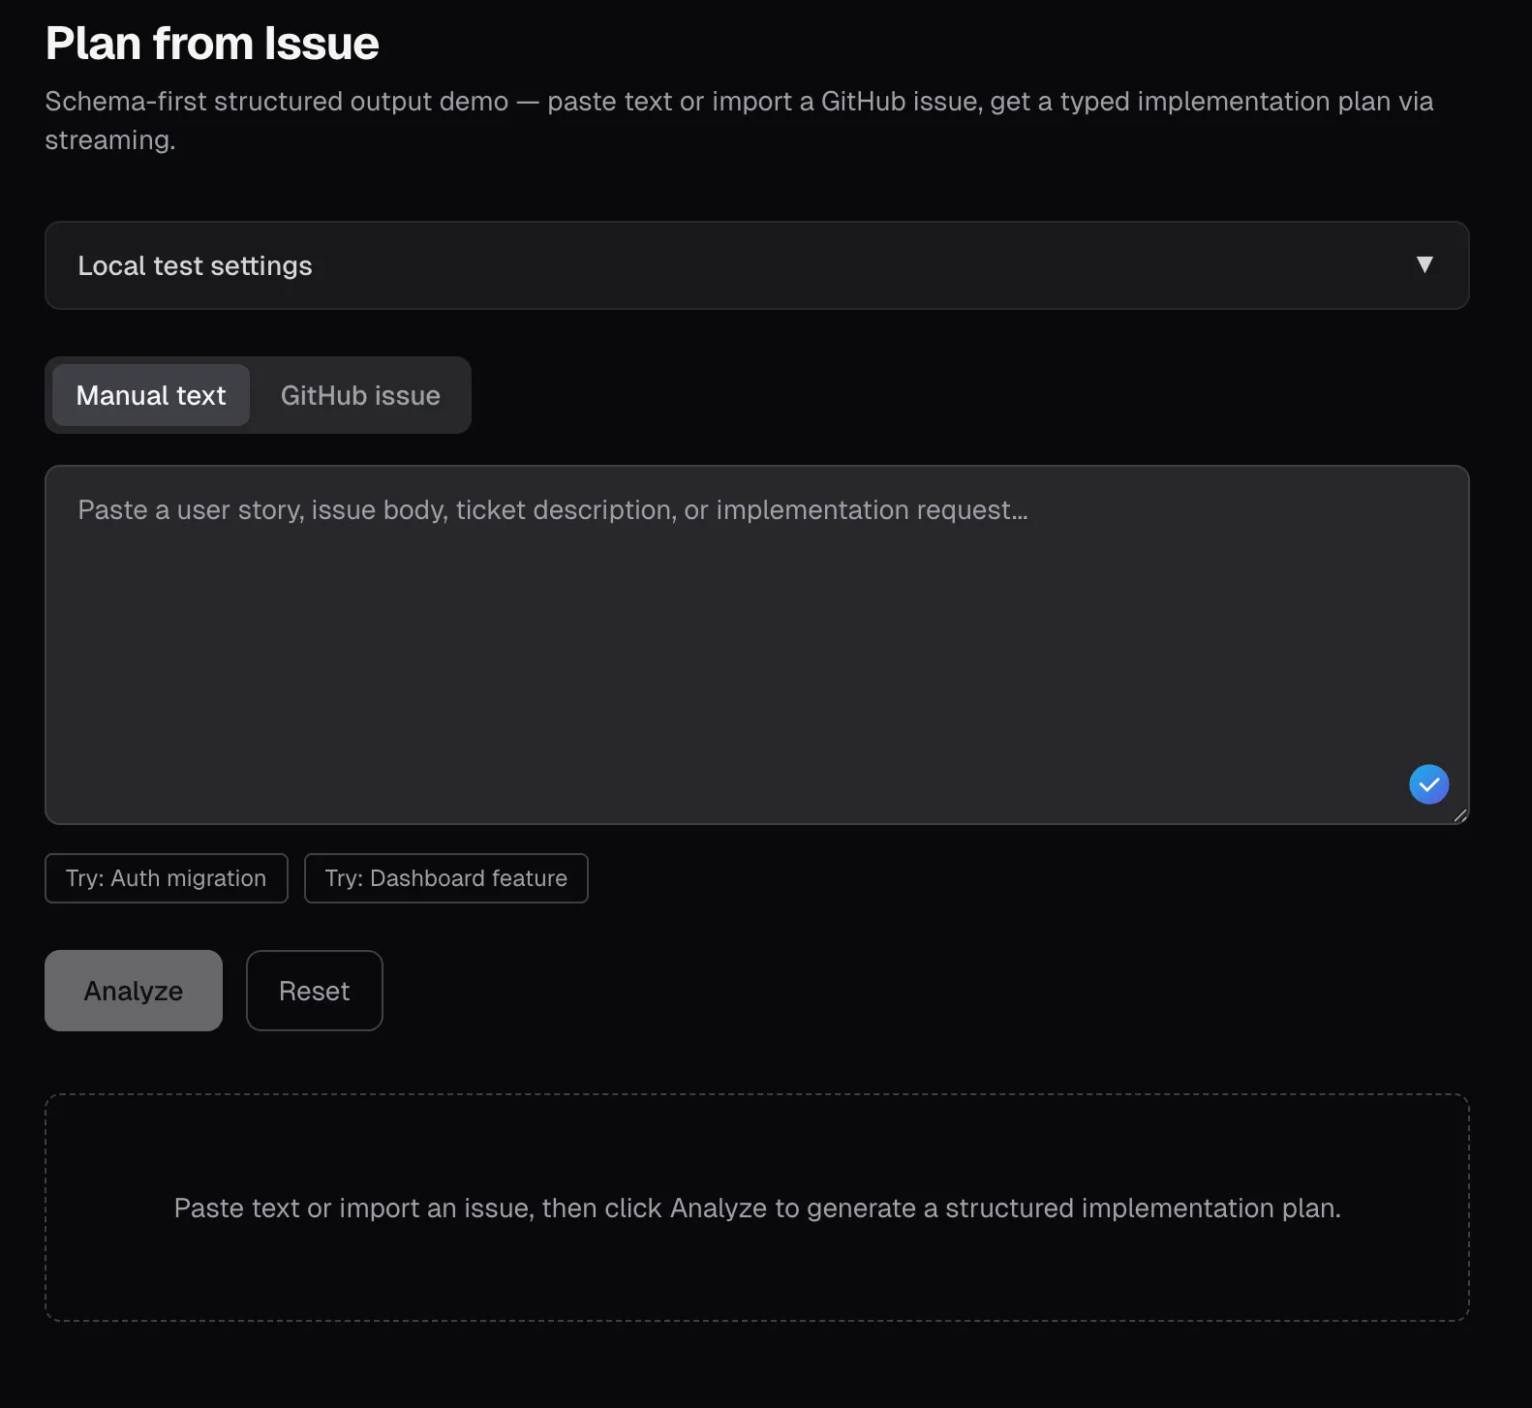Image resolution: width=1532 pixels, height=1408 pixels.
Task: Switch to the Manual text tab
Action: click(x=151, y=395)
